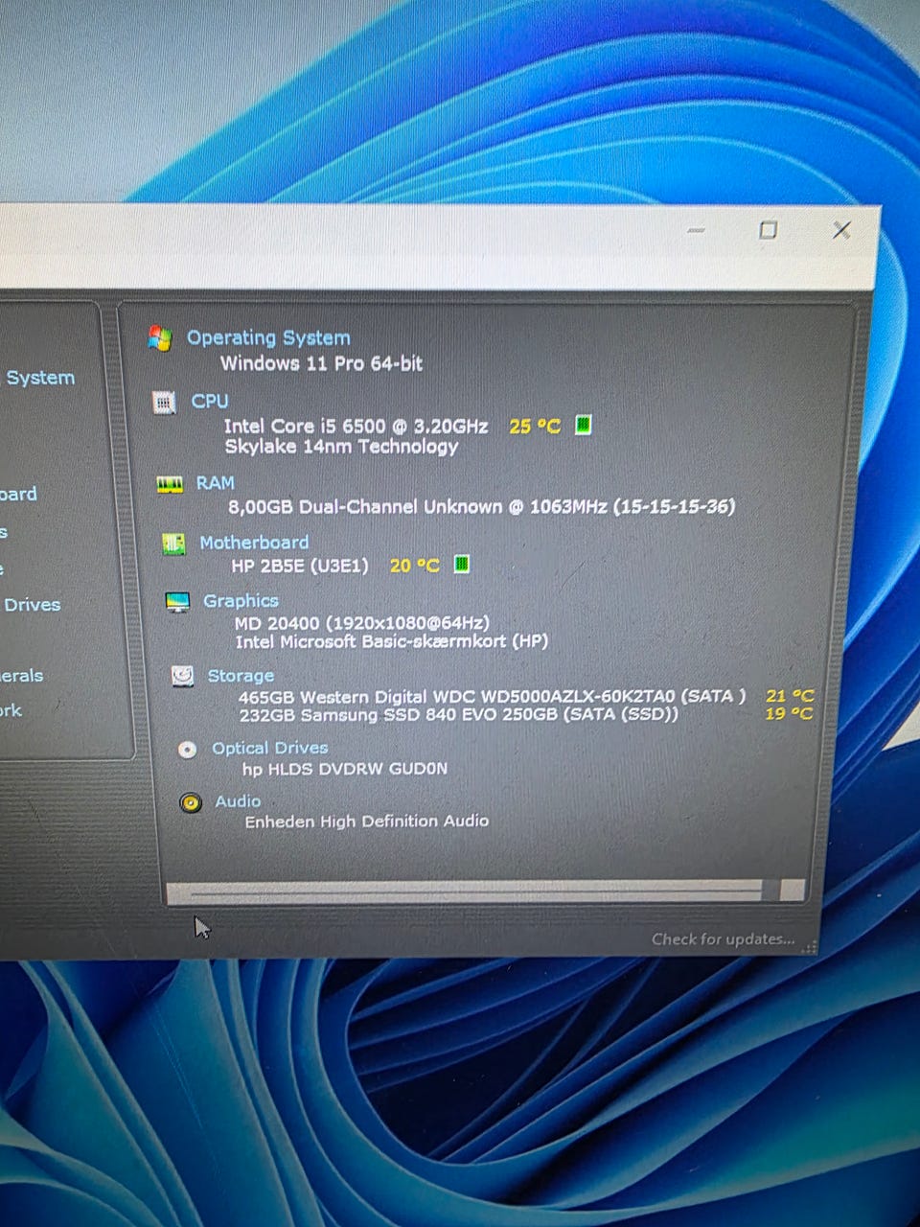Click the Samsung SSD temperature 19 °C value
Screen dimensions: 920x1227
pos(789,713)
